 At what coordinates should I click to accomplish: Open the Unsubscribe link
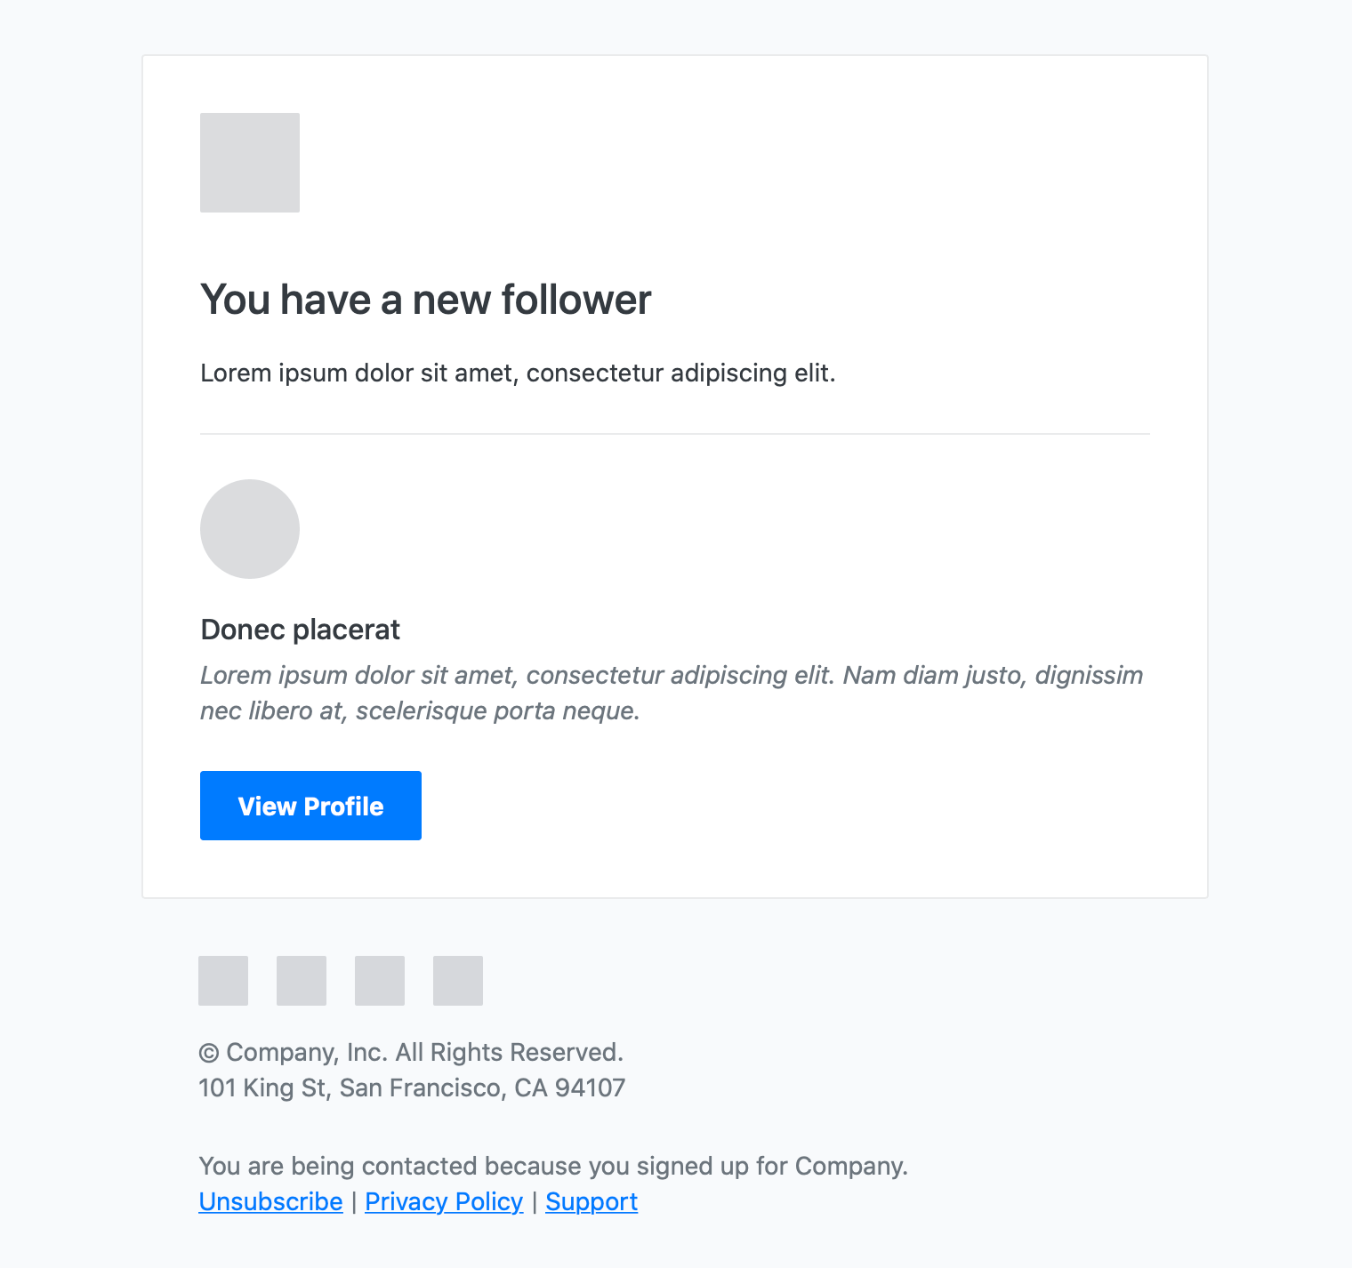(270, 1201)
